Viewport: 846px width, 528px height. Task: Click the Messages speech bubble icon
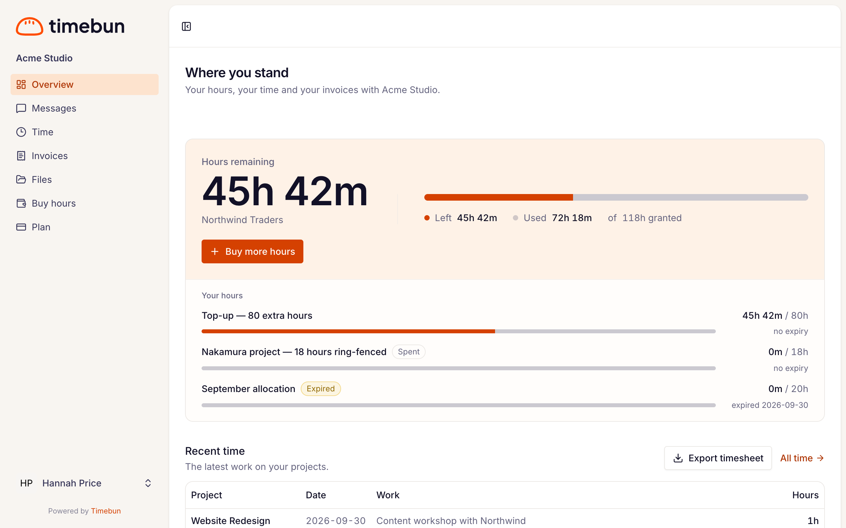pyautogui.click(x=21, y=108)
